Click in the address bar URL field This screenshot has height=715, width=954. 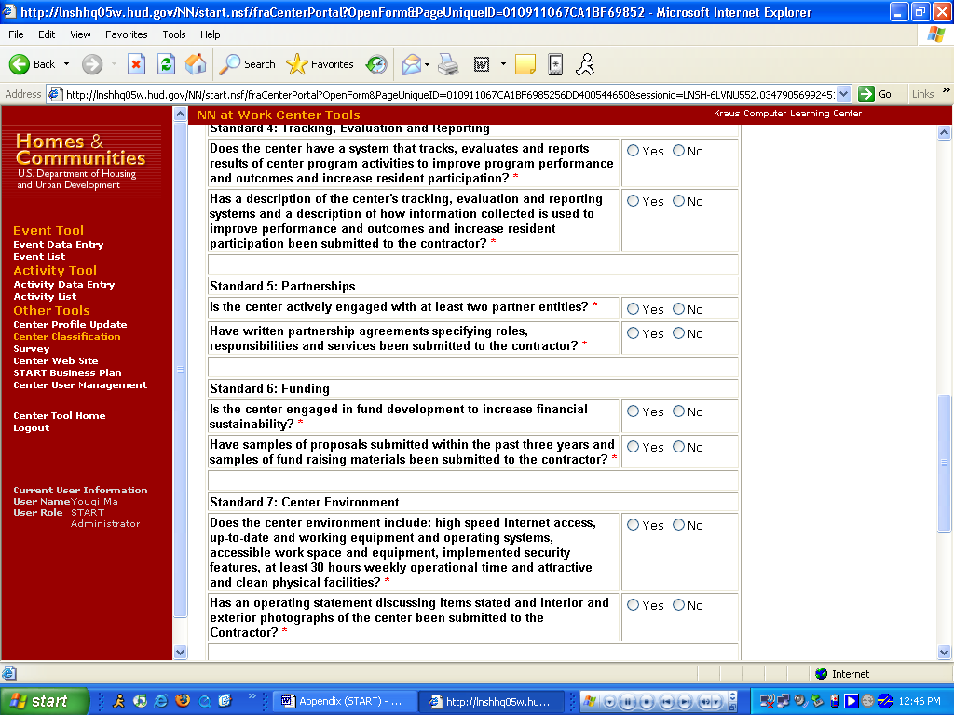click(x=450, y=94)
